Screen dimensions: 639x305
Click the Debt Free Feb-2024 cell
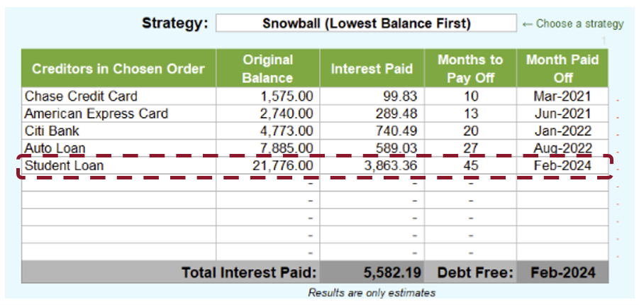(x=562, y=272)
